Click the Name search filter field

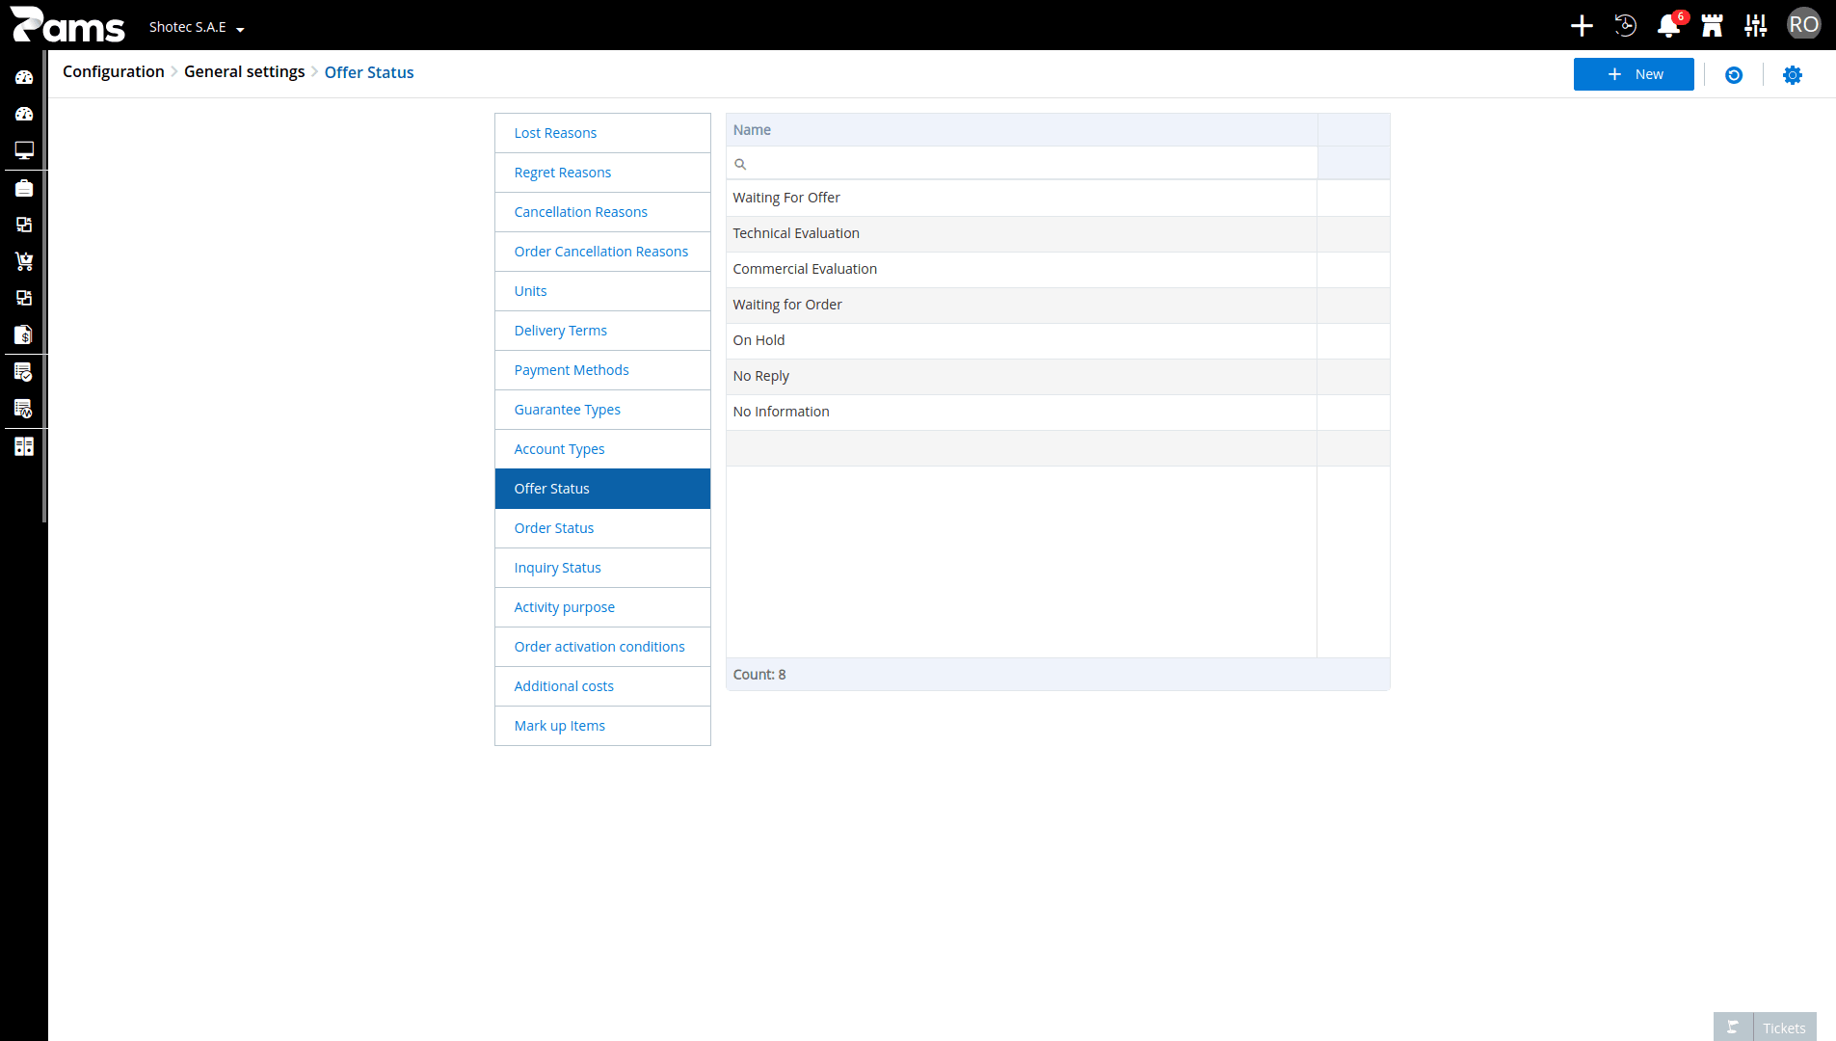click(x=1022, y=163)
